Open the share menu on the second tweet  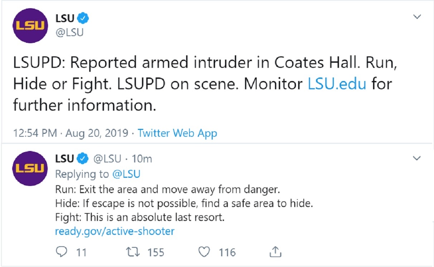coord(275,252)
